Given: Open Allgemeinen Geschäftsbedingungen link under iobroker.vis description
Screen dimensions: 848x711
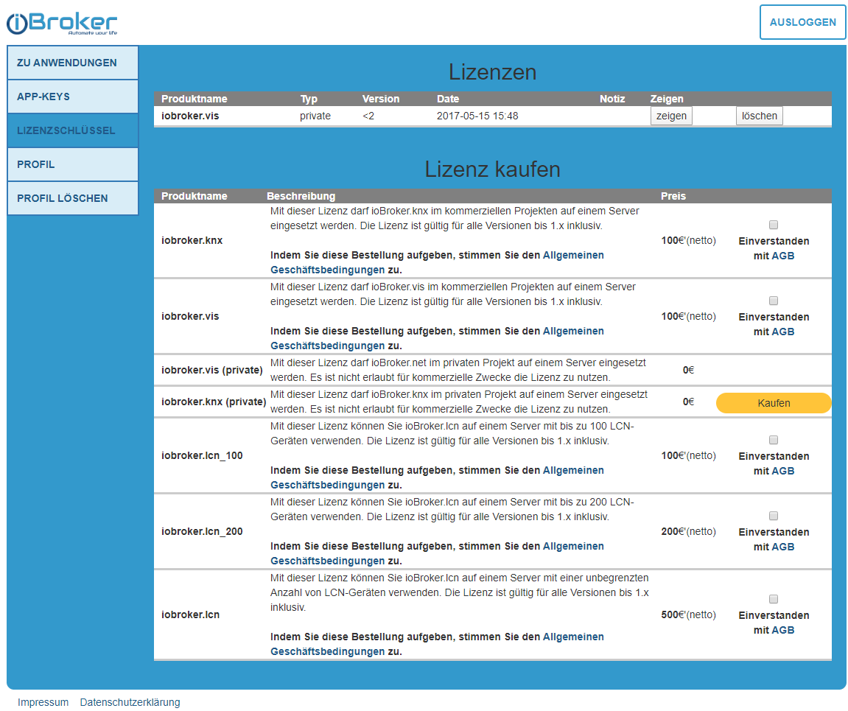Looking at the screenshot, I should [573, 331].
